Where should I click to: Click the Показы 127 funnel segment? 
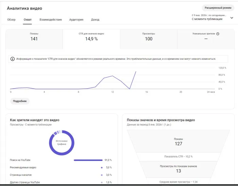point(178,141)
